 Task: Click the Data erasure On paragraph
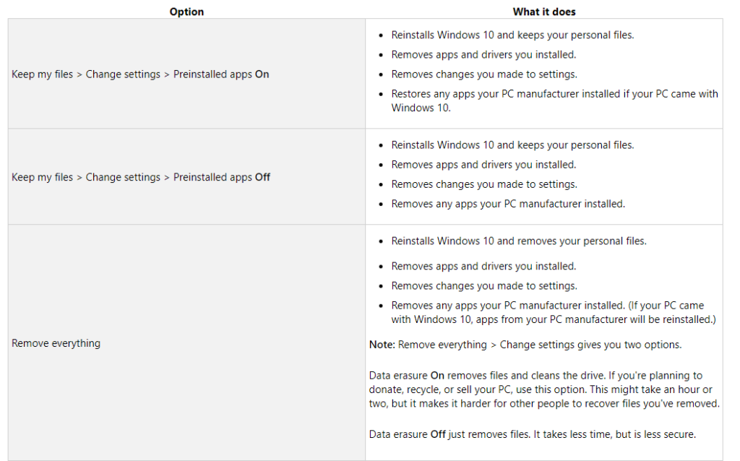pyautogui.click(x=544, y=389)
